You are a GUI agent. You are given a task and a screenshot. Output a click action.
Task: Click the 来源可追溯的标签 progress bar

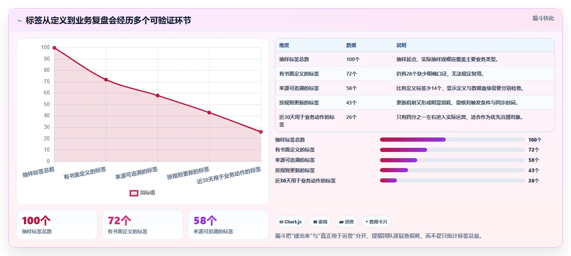[452, 160]
